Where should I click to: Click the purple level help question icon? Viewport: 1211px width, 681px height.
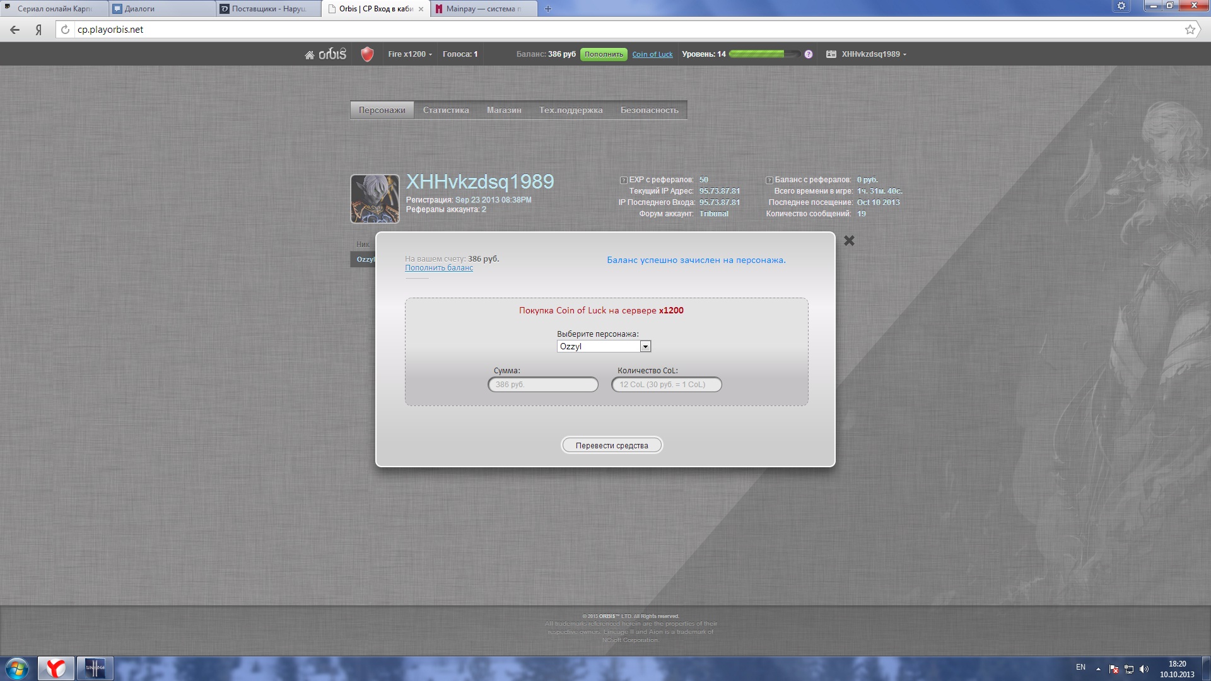(x=809, y=54)
